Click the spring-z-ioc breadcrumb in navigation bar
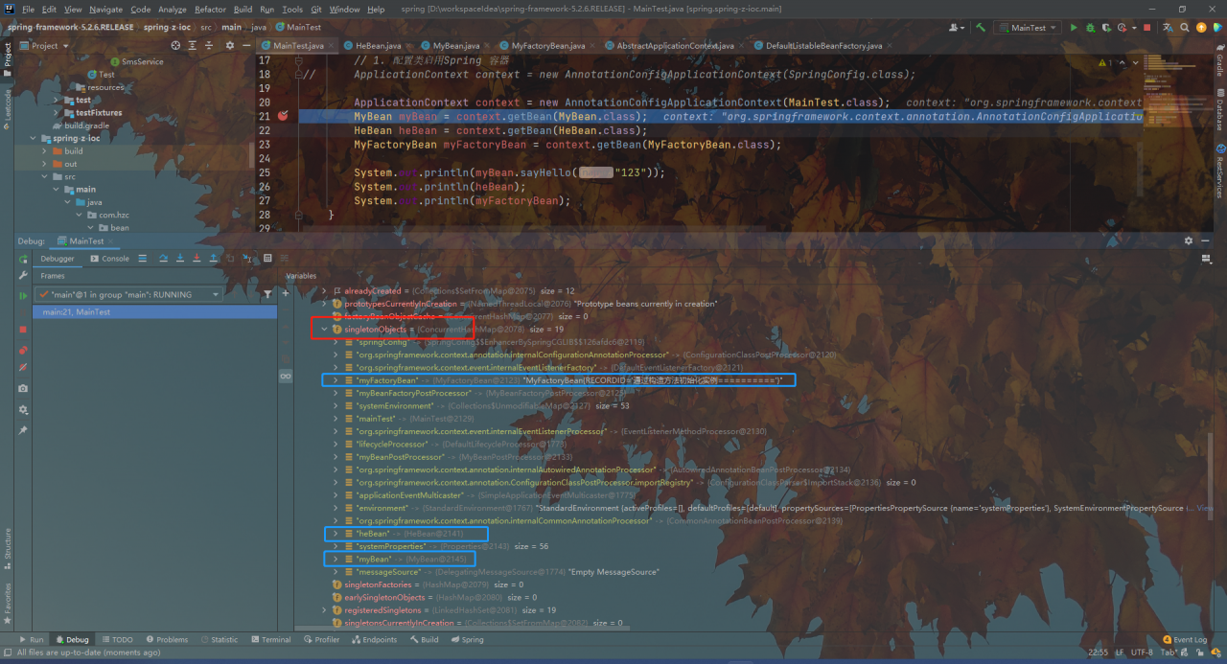 pos(169,28)
